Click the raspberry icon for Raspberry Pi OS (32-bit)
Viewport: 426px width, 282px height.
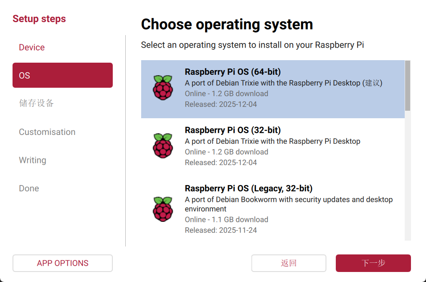[x=162, y=146]
